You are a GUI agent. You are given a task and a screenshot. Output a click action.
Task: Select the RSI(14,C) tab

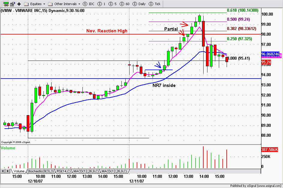point(64,171)
